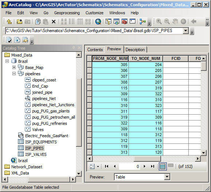Open the table options dropdown arrow
Viewport: 211px width, 192px height.
pyautogui.click(x=98, y=166)
